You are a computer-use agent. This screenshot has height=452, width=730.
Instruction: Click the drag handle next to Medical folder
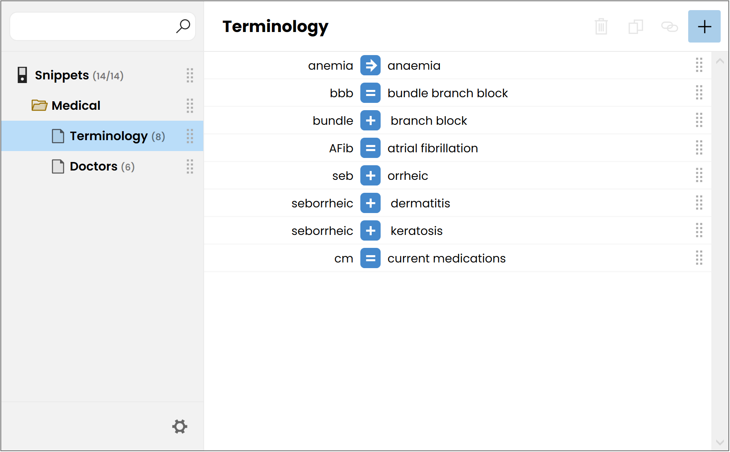tap(190, 106)
